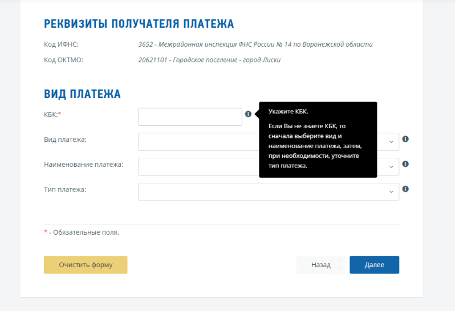Click the Обязательные поля note

pos(82,232)
